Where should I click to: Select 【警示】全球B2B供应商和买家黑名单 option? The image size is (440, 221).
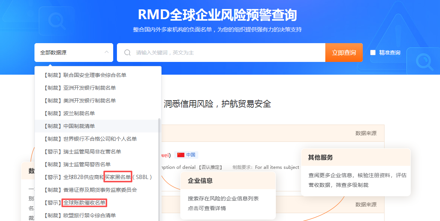pos(97,177)
